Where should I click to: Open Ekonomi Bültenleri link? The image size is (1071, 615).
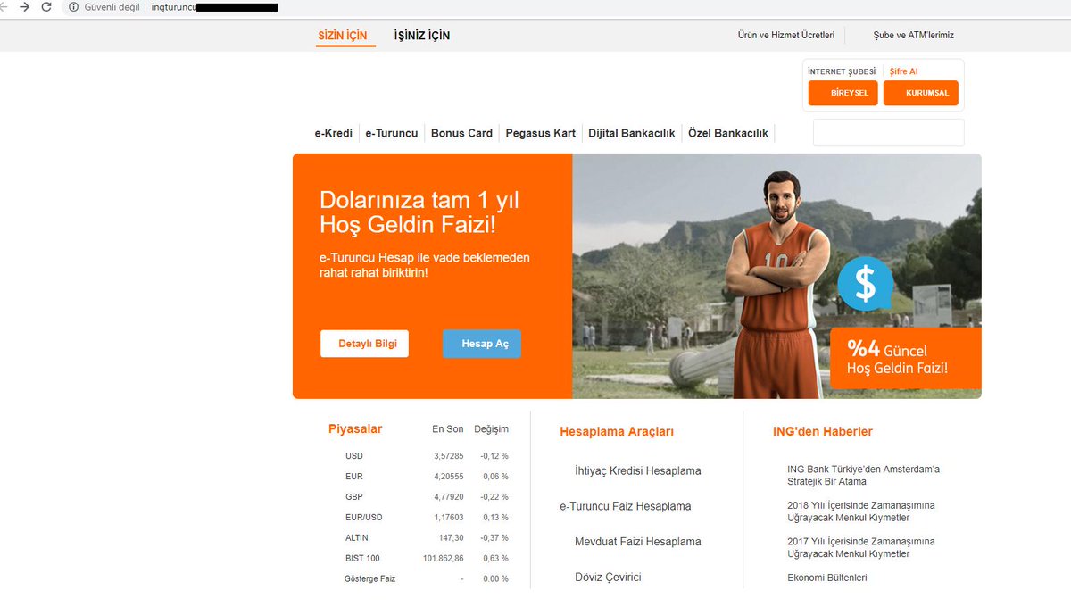click(x=827, y=578)
